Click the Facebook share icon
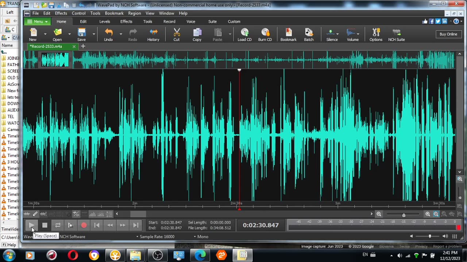The height and width of the screenshot is (262, 467). (x=432, y=21)
